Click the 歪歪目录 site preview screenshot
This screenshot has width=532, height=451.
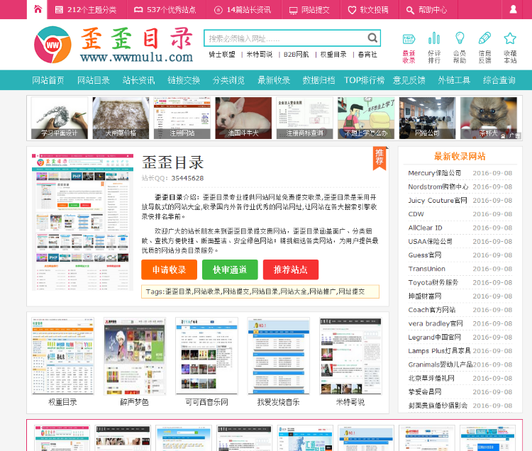[x=82, y=222]
